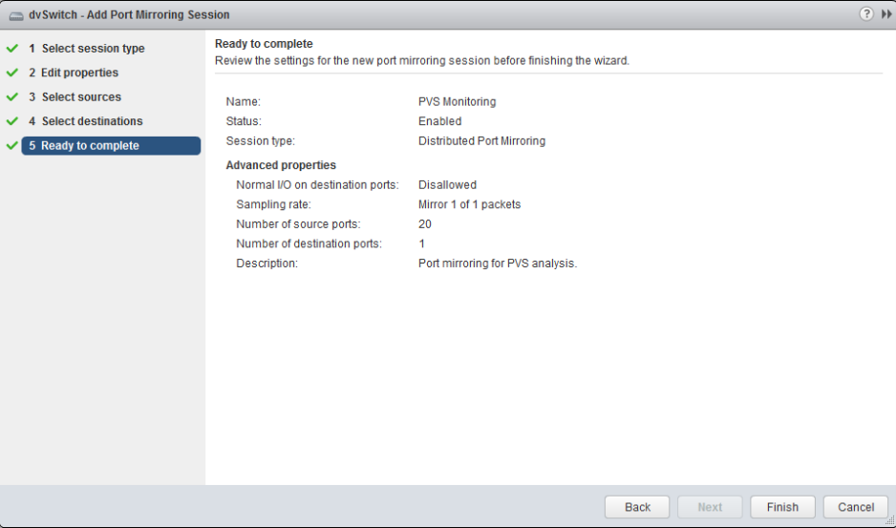Select step 5 Ready to complete

click(90, 146)
